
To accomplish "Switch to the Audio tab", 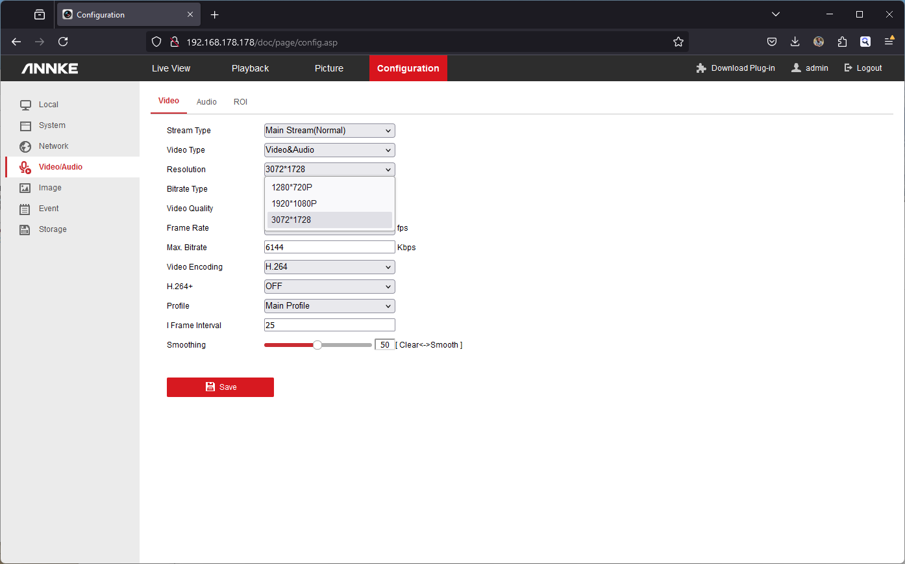I will pyautogui.click(x=206, y=102).
